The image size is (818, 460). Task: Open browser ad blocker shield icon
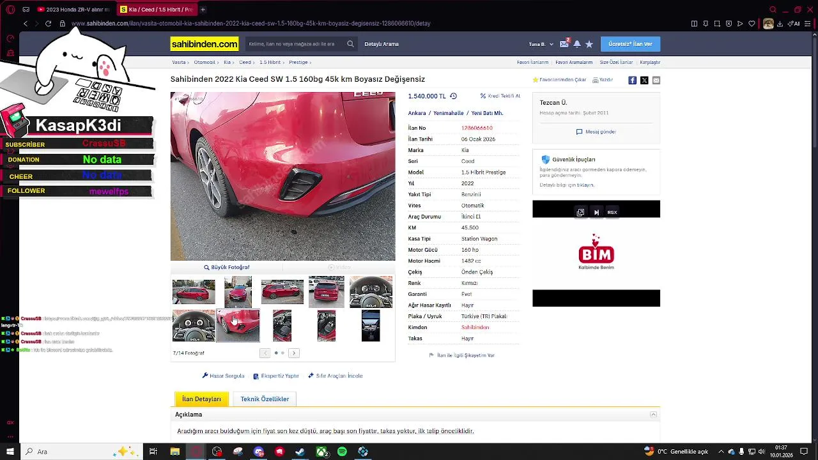click(729, 24)
